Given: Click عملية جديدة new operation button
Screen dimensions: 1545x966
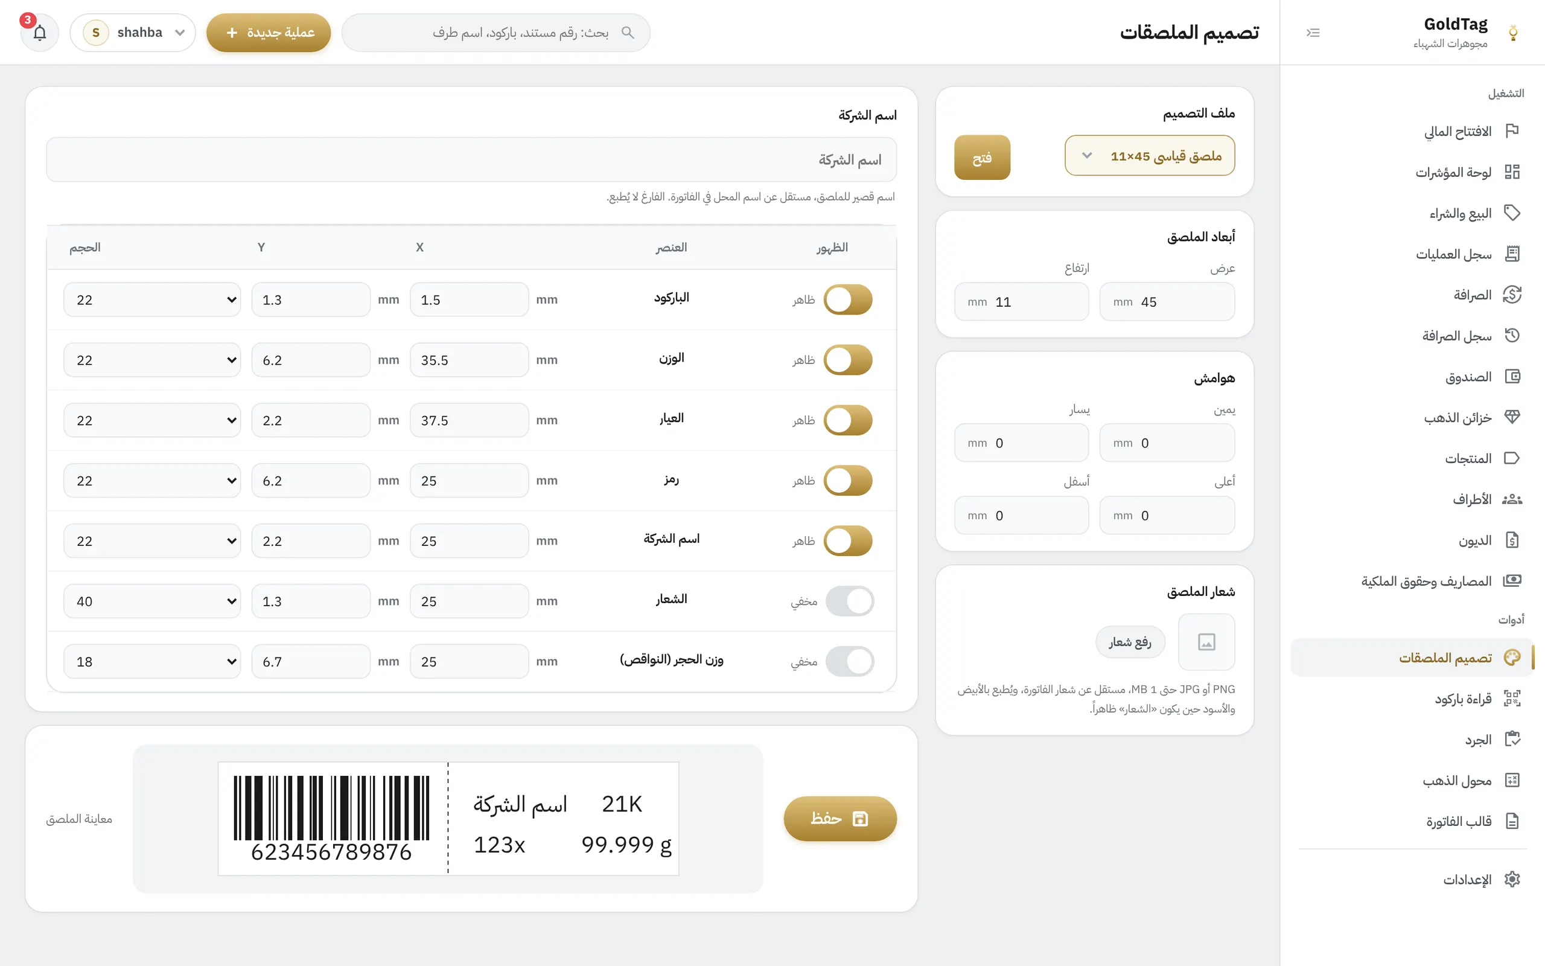Looking at the screenshot, I should [x=268, y=33].
